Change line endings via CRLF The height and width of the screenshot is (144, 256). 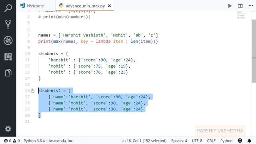point(211,141)
